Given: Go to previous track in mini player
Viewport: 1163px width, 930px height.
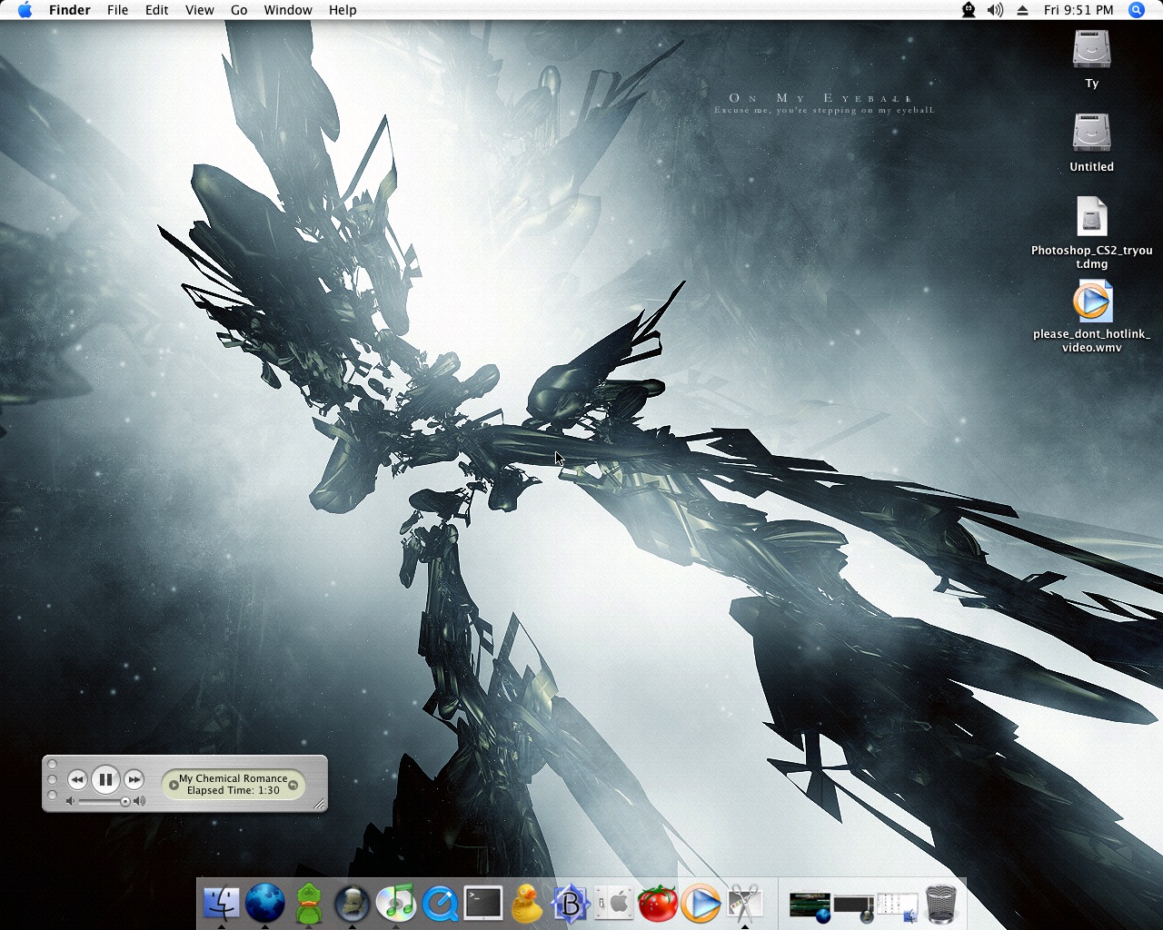Looking at the screenshot, I should coord(77,779).
